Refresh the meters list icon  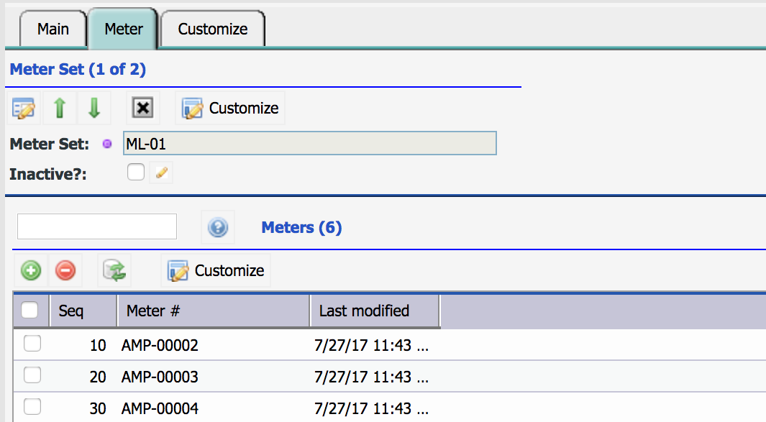point(114,270)
